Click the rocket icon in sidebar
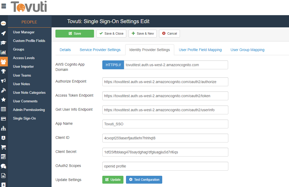Screen dimensions: 289x187 coord(4,33)
